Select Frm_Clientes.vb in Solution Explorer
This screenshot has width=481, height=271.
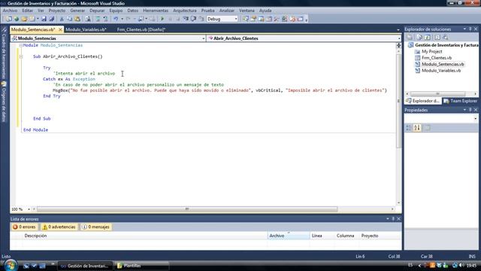[x=437, y=58]
